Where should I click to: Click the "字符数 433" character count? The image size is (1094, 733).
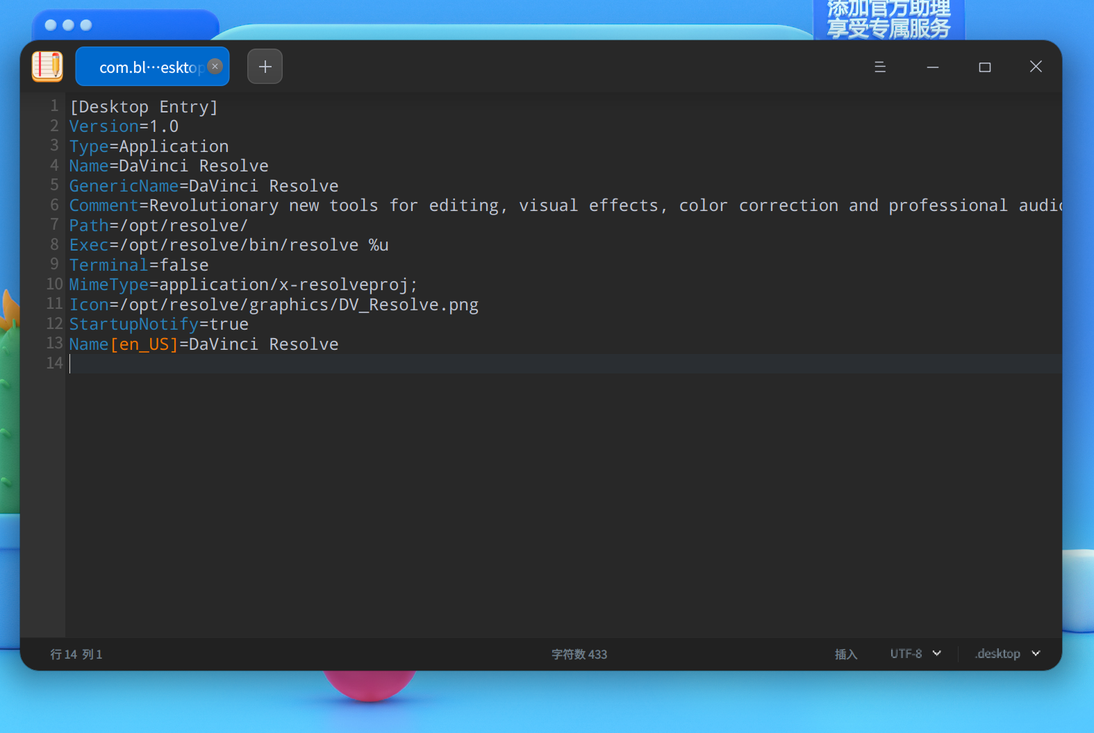pyautogui.click(x=579, y=654)
